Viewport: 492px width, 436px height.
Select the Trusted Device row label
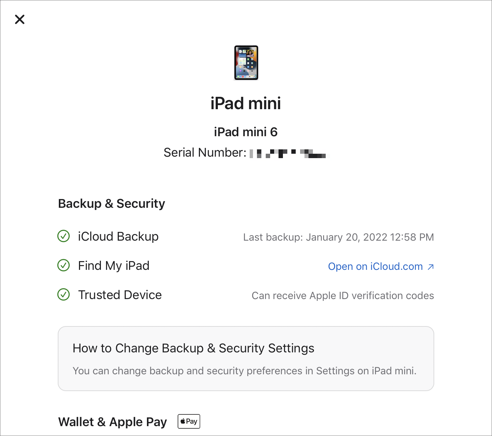click(120, 295)
